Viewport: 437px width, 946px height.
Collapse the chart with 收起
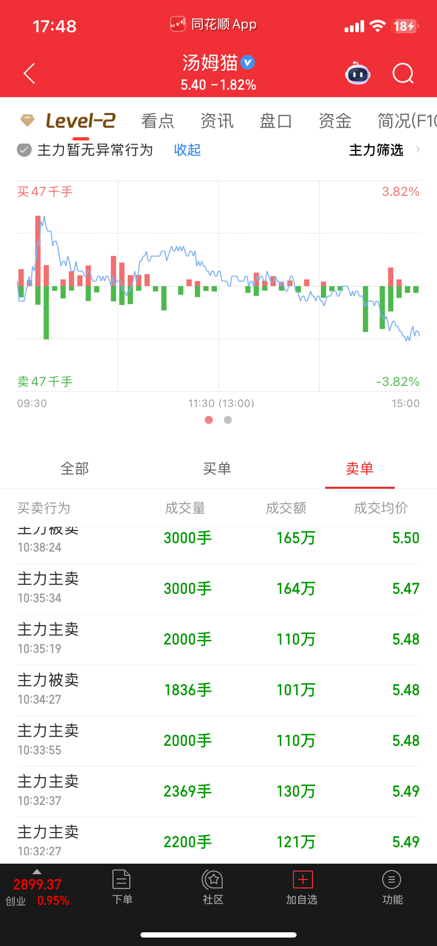pyautogui.click(x=187, y=150)
